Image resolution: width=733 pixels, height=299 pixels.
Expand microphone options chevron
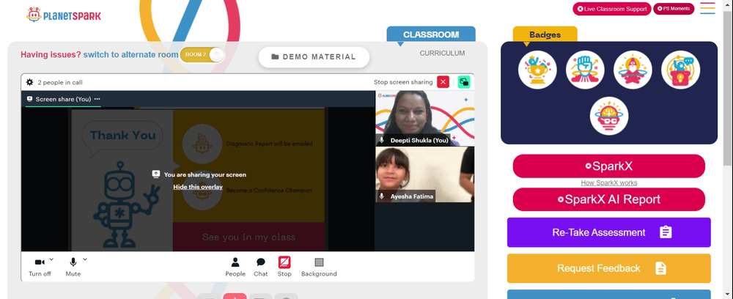pos(85,259)
